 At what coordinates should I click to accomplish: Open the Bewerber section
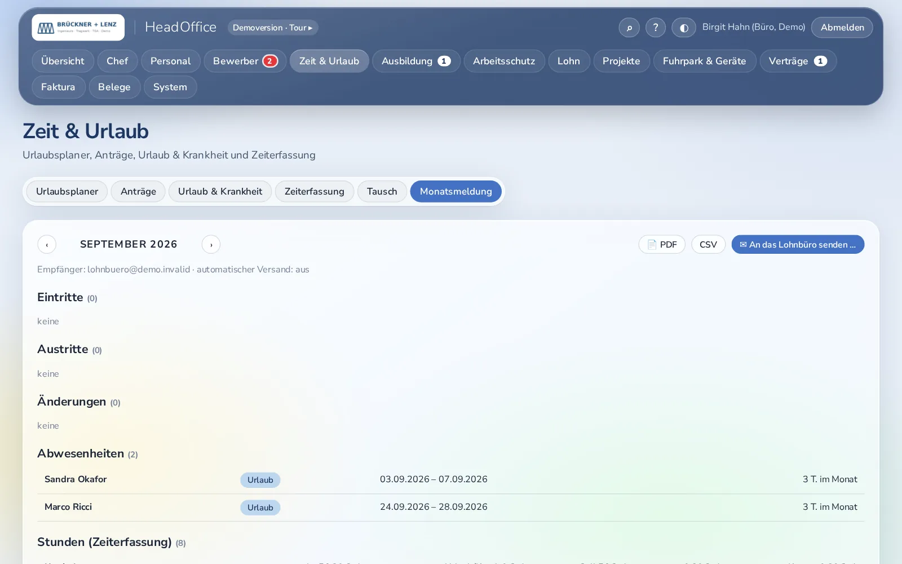pyautogui.click(x=245, y=61)
